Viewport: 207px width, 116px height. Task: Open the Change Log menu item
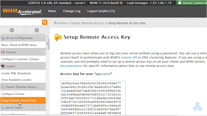point(71,11)
